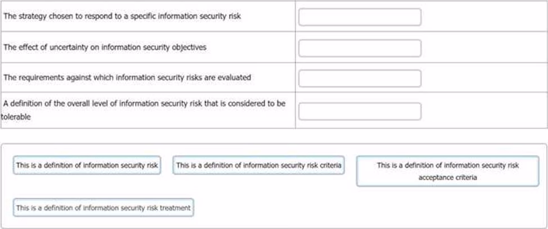
Task: Focus the bottommost empty answer field
Action: [x=360, y=111]
